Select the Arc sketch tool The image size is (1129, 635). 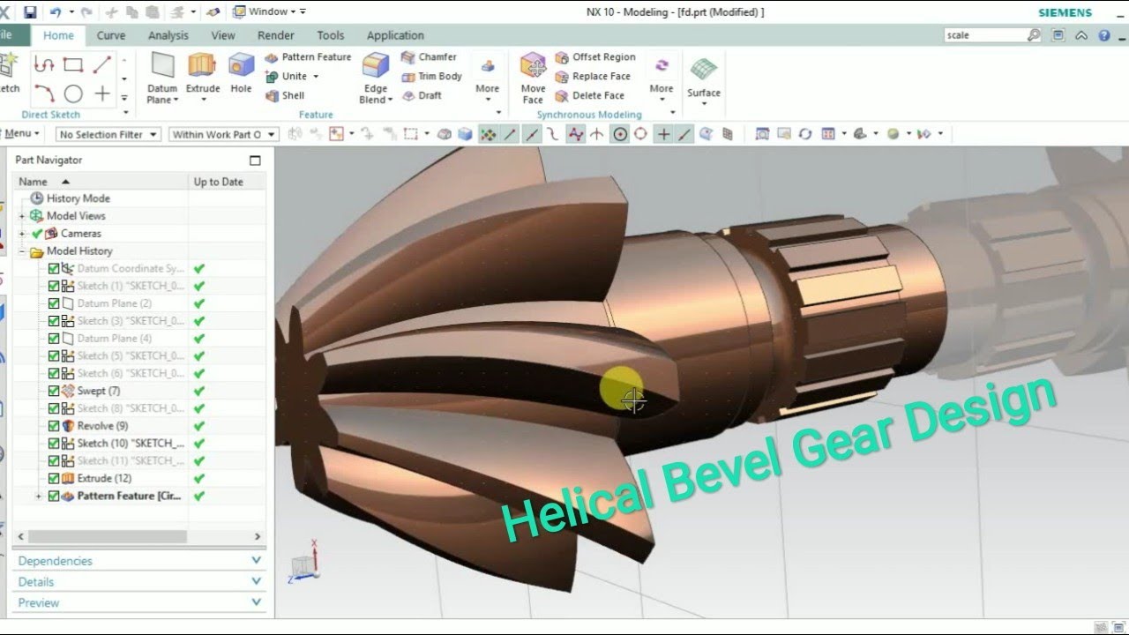tap(44, 93)
